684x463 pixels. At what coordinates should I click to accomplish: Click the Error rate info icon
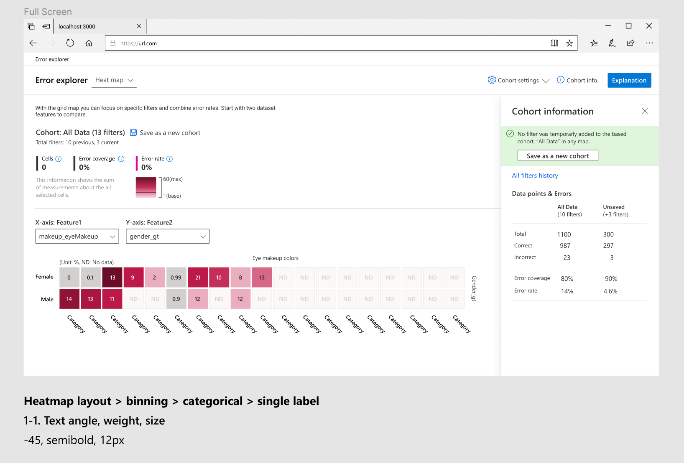[170, 159]
